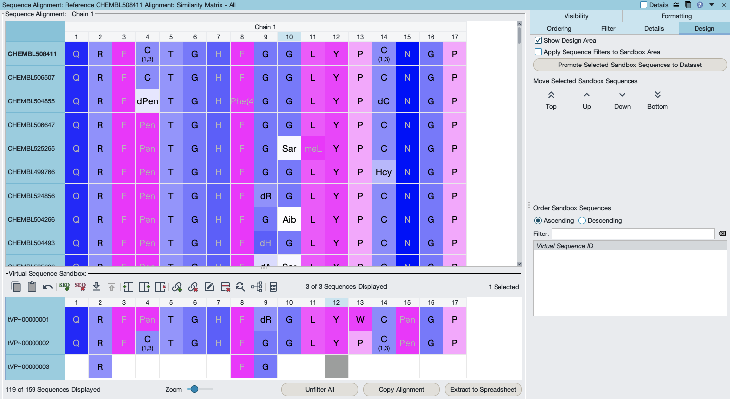Add a new sequence with green SEQ icon

click(64, 287)
